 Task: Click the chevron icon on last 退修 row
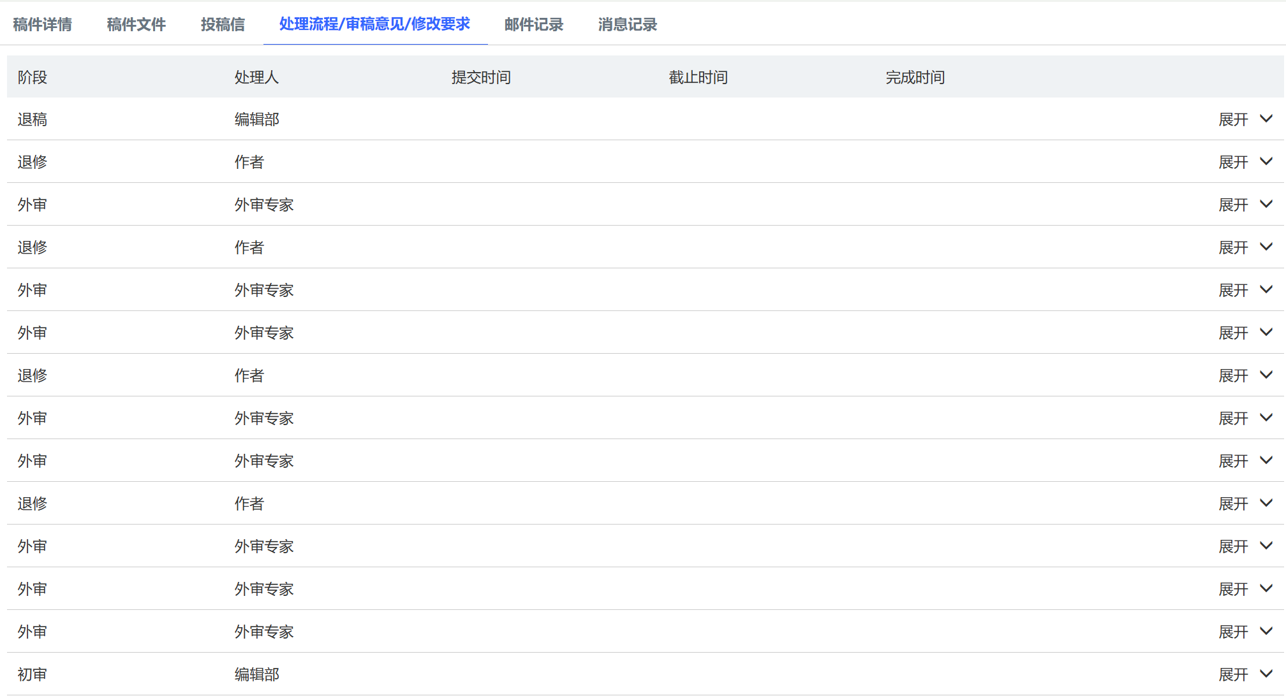(x=1266, y=504)
